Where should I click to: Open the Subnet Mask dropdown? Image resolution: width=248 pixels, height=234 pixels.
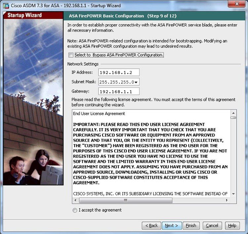137,82
